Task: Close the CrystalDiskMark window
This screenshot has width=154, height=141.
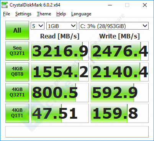Action: click(x=145, y=5)
